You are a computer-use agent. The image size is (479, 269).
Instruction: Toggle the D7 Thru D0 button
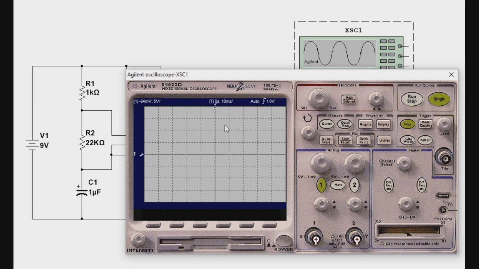pos(422,185)
